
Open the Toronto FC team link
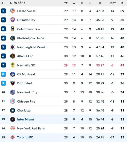25,137
